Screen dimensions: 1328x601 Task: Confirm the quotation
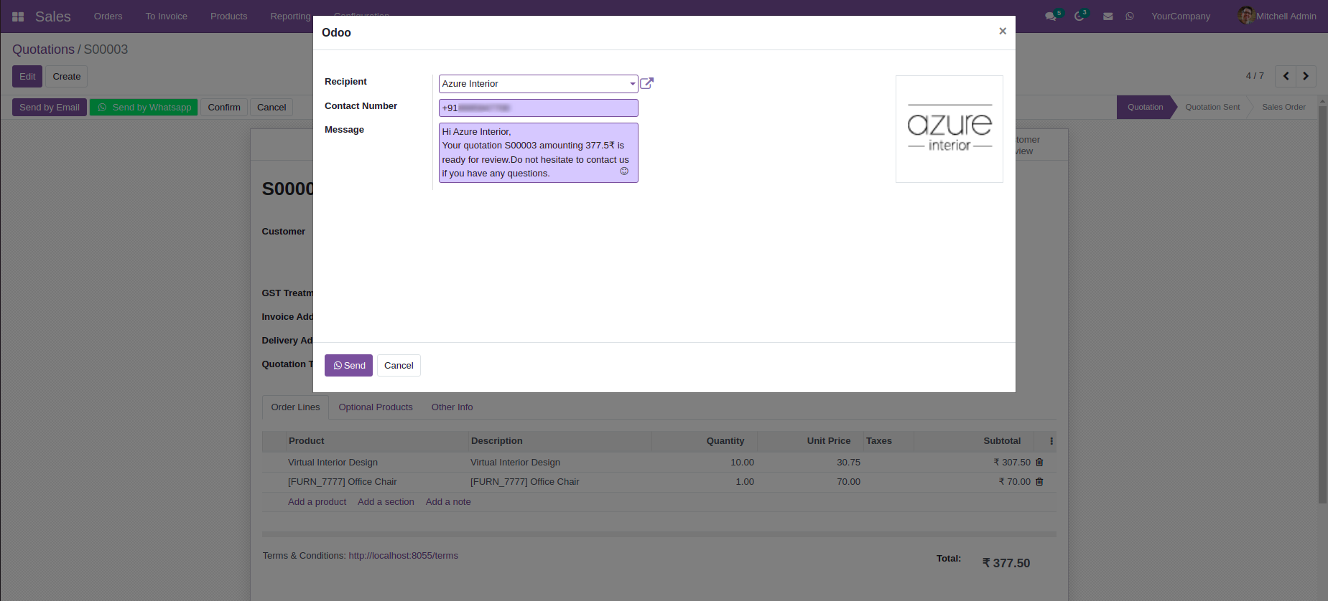coord(224,108)
